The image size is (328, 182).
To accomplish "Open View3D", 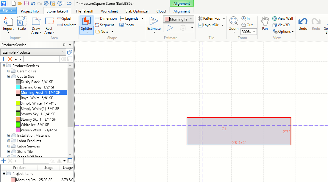I will [x=281, y=25].
